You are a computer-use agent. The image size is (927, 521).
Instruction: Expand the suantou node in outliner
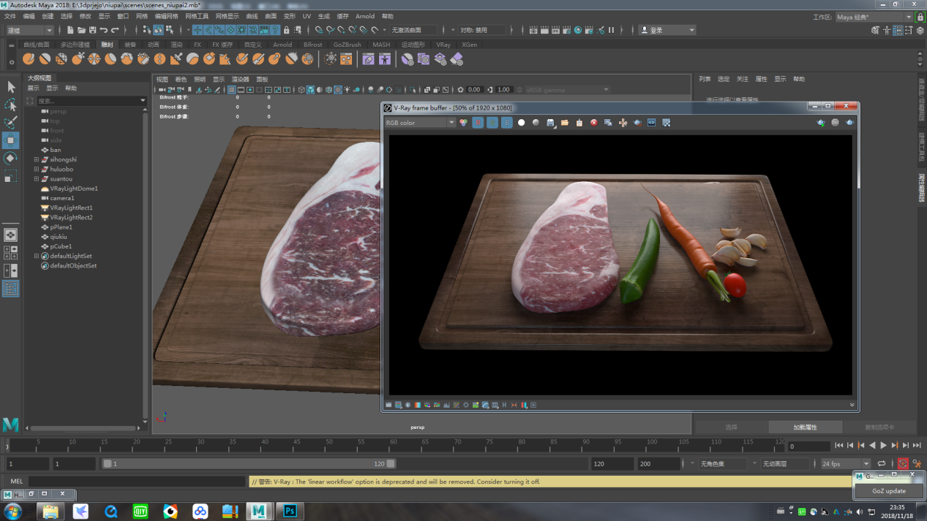click(x=37, y=178)
